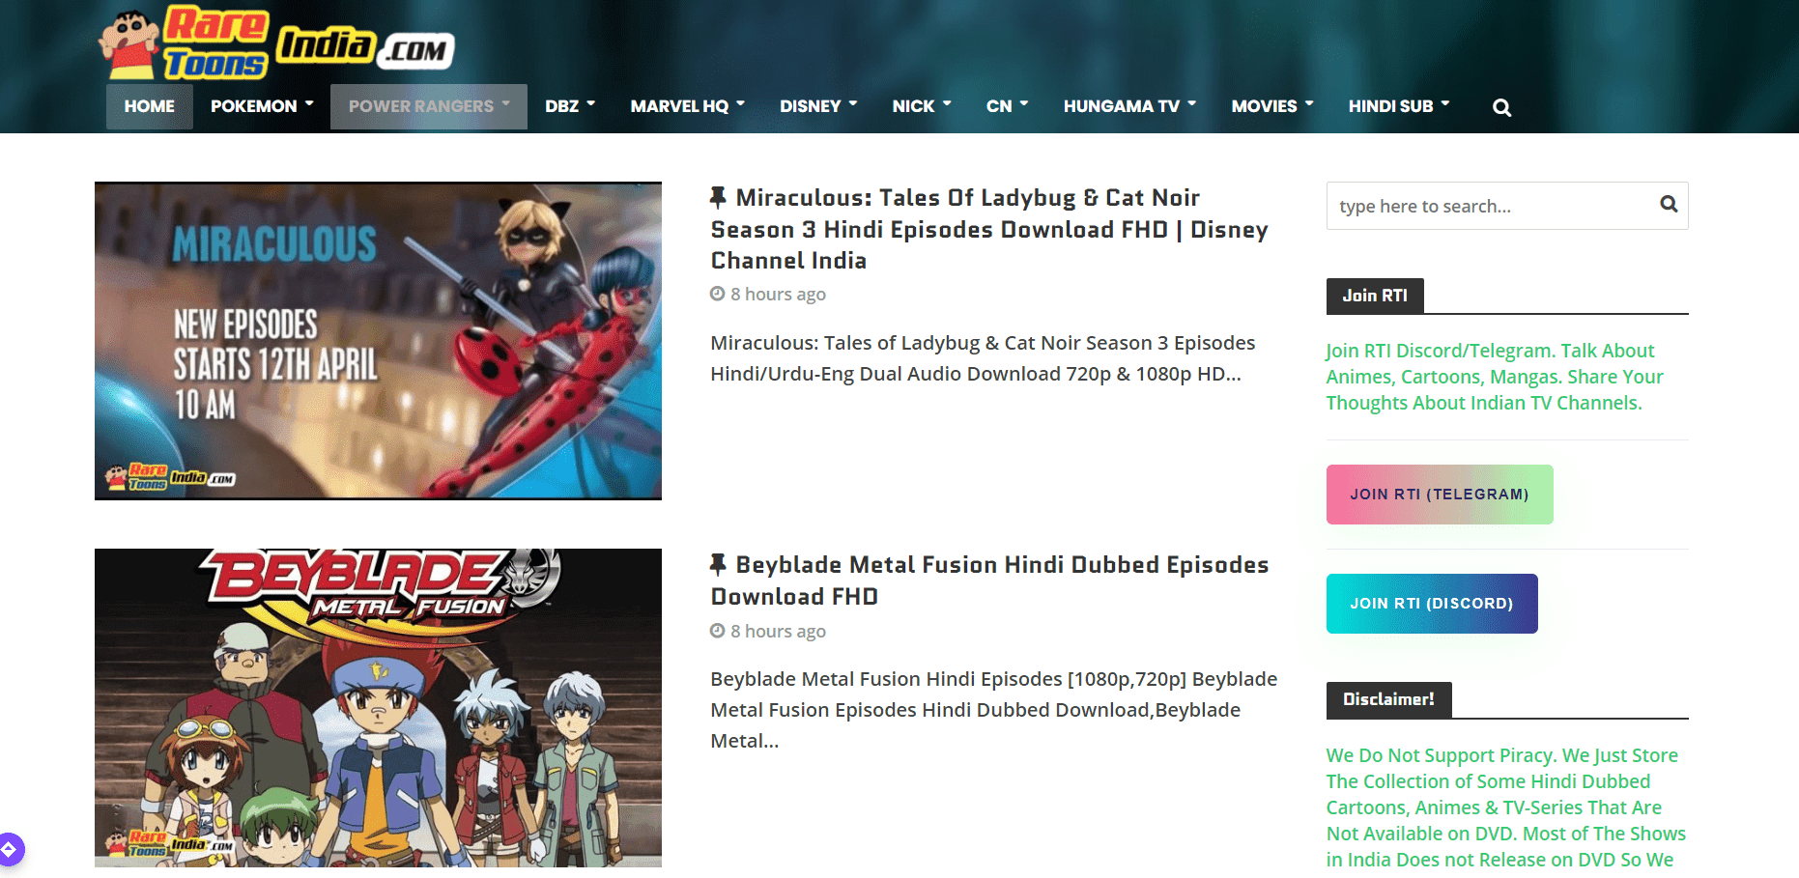Open Beyblade Metal Fusion post title link
Screen dimensions: 1799x878
(989, 581)
